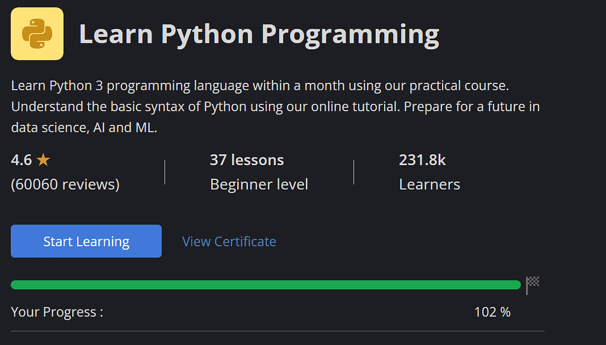Click the (60060 reviews) text
The image size is (606, 345).
coord(66,183)
